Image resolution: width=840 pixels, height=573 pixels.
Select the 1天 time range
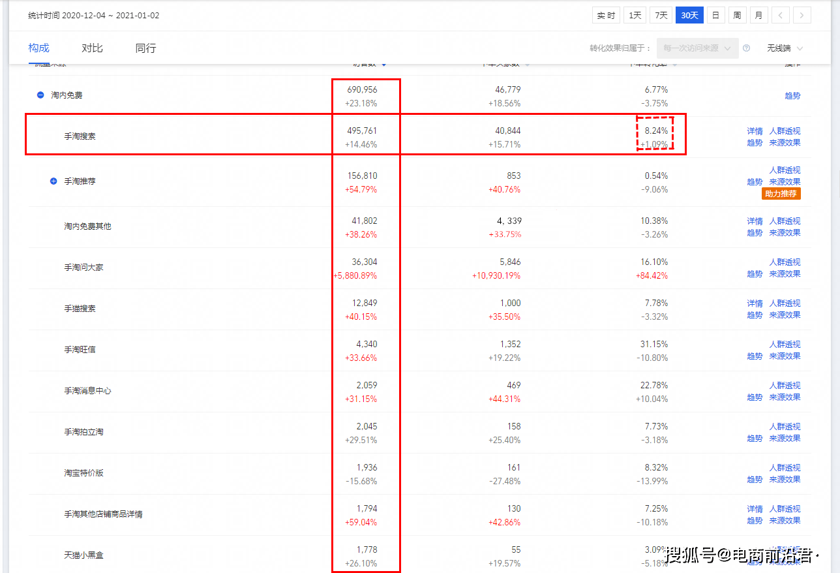pos(635,15)
